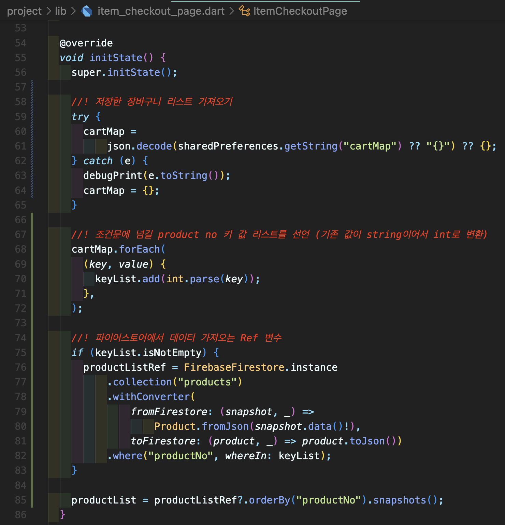Click 'productListRef' on line 76
This screenshot has height=525, width=505.
pyautogui.click(x=125, y=367)
